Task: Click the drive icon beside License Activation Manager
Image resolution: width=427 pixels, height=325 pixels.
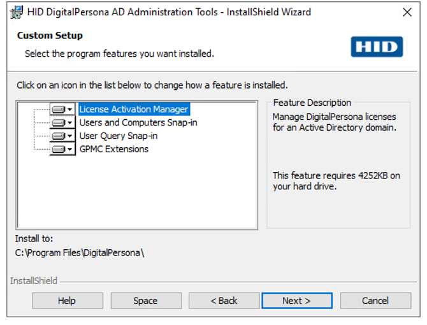Action: point(59,110)
